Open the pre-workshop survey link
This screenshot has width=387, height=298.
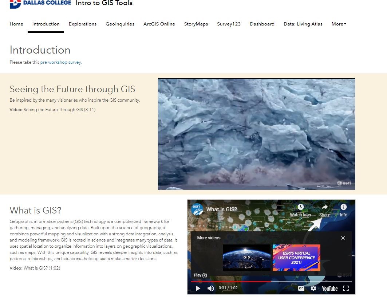(61, 62)
